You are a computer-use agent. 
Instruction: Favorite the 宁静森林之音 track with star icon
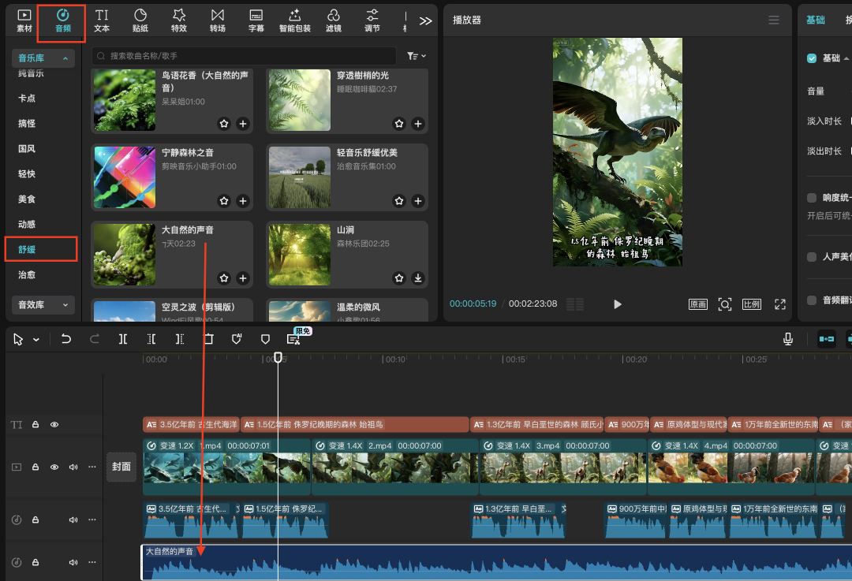tap(224, 201)
